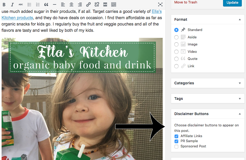This screenshot has height=160, width=246.
Task: Insert a numbered list
Action: 38,4
